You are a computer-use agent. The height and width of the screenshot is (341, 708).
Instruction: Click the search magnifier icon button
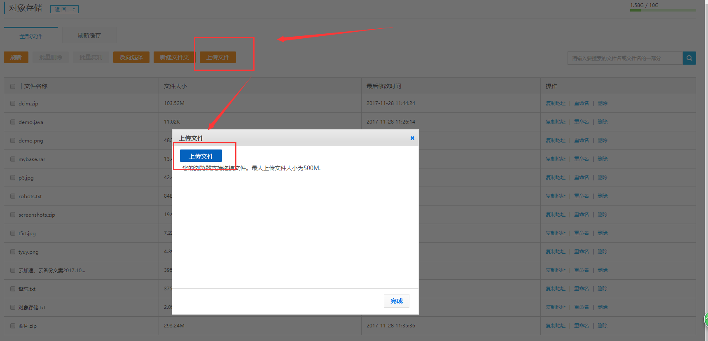click(689, 58)
